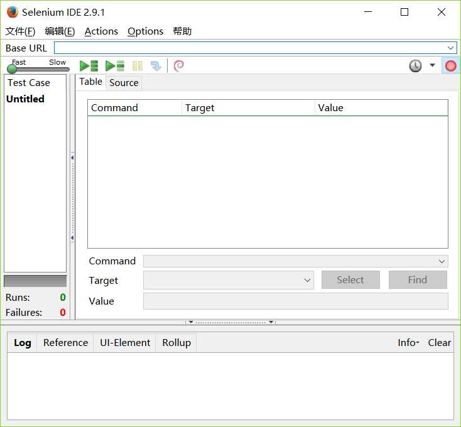The height and width of the screenshot is (427, 461).
Task: Switch to the Table tab
Action: coord(90,82)
